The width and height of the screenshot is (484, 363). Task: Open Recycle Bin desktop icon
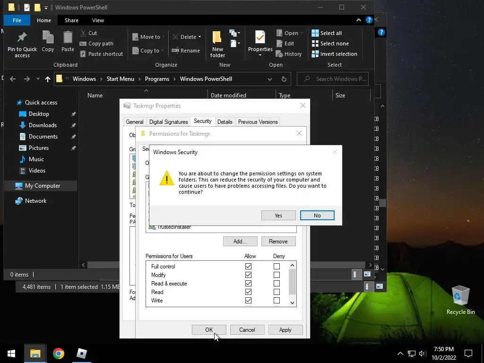[x=460, y=300]
